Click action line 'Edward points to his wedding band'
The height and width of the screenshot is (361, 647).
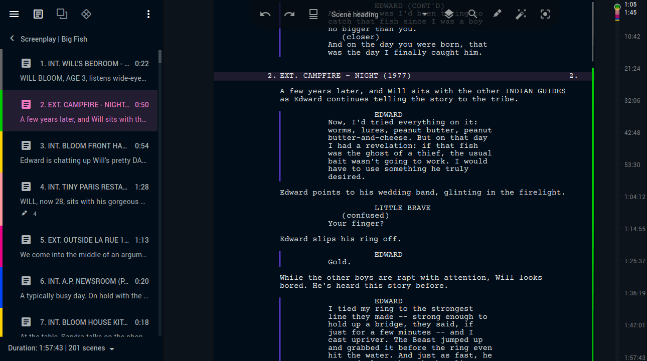coord(422,193)
